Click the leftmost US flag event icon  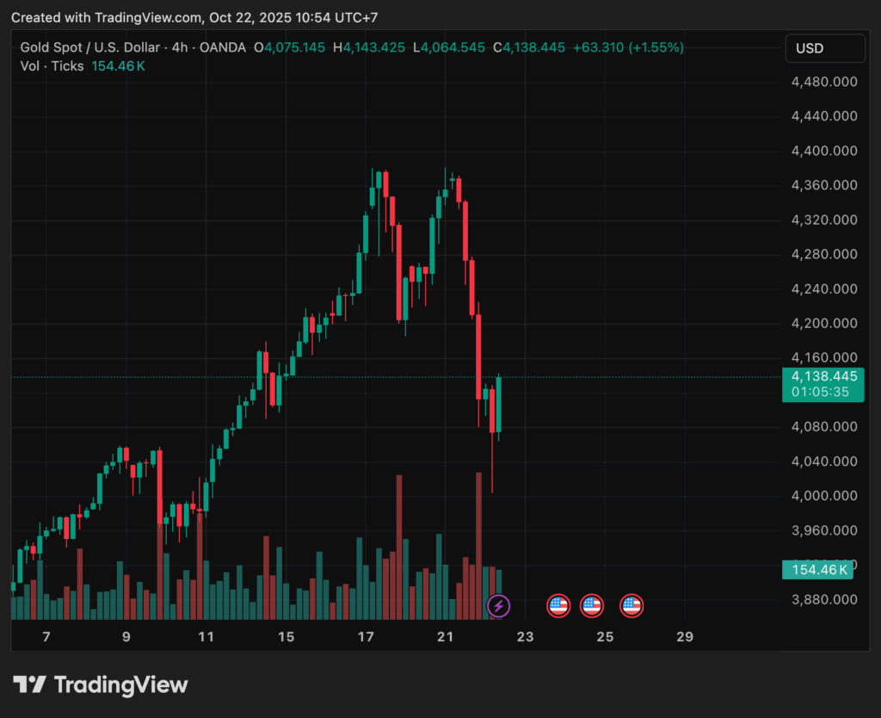point(559,606)
